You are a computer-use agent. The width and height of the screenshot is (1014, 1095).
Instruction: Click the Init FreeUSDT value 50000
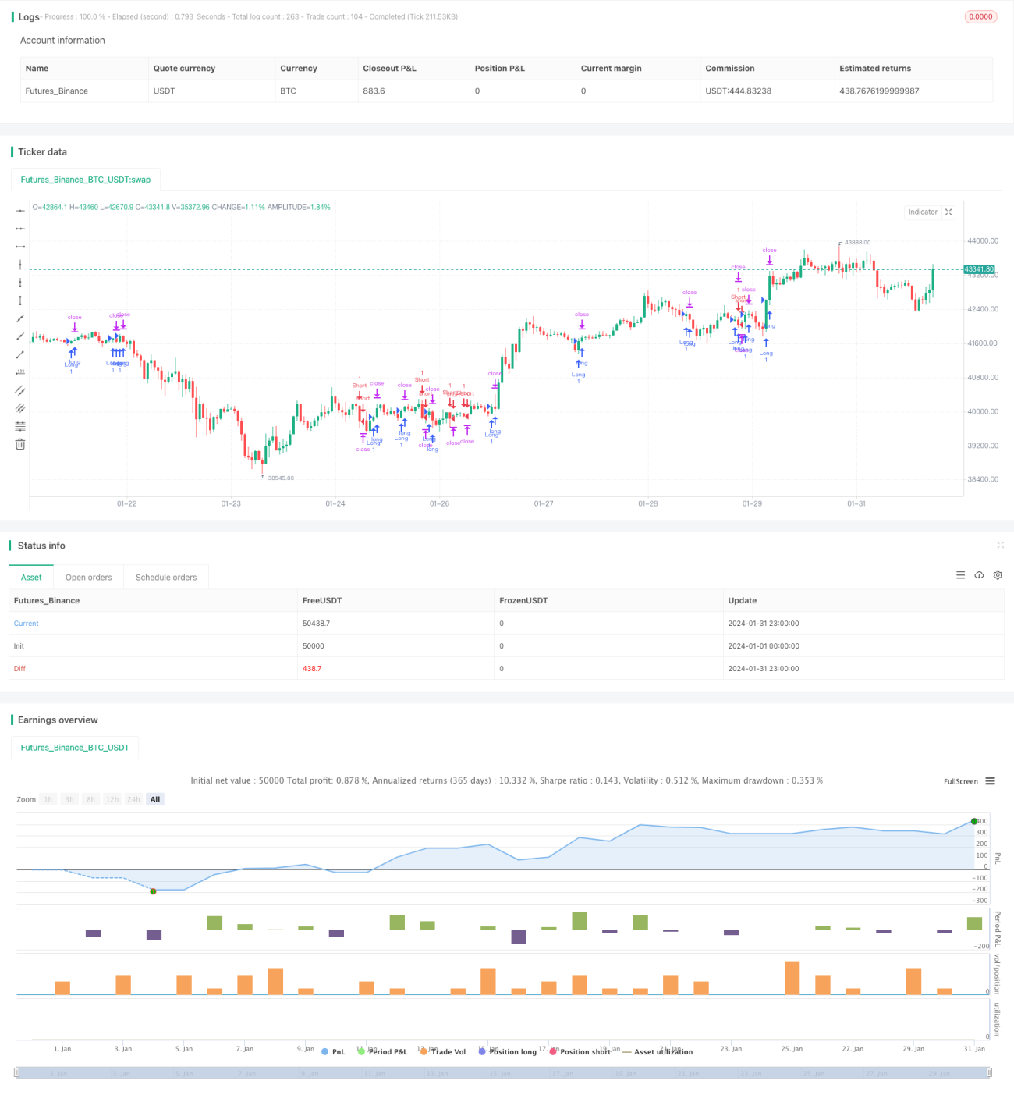(314, 646)
